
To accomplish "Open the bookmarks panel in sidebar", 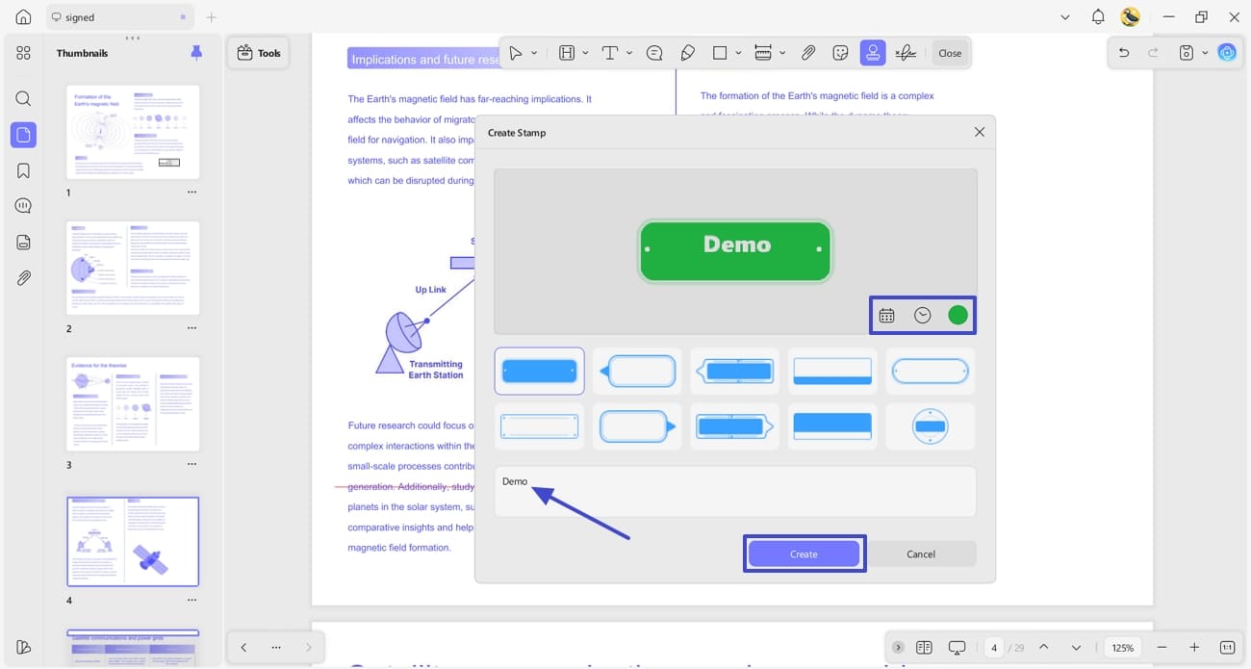I will 23,170.
